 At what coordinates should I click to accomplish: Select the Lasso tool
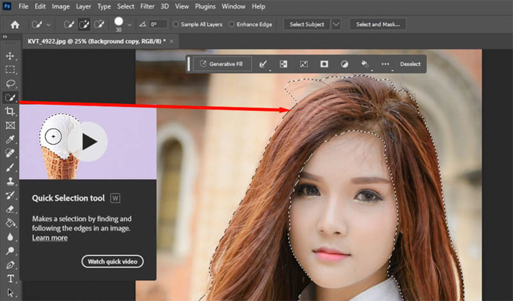(10, 83)
